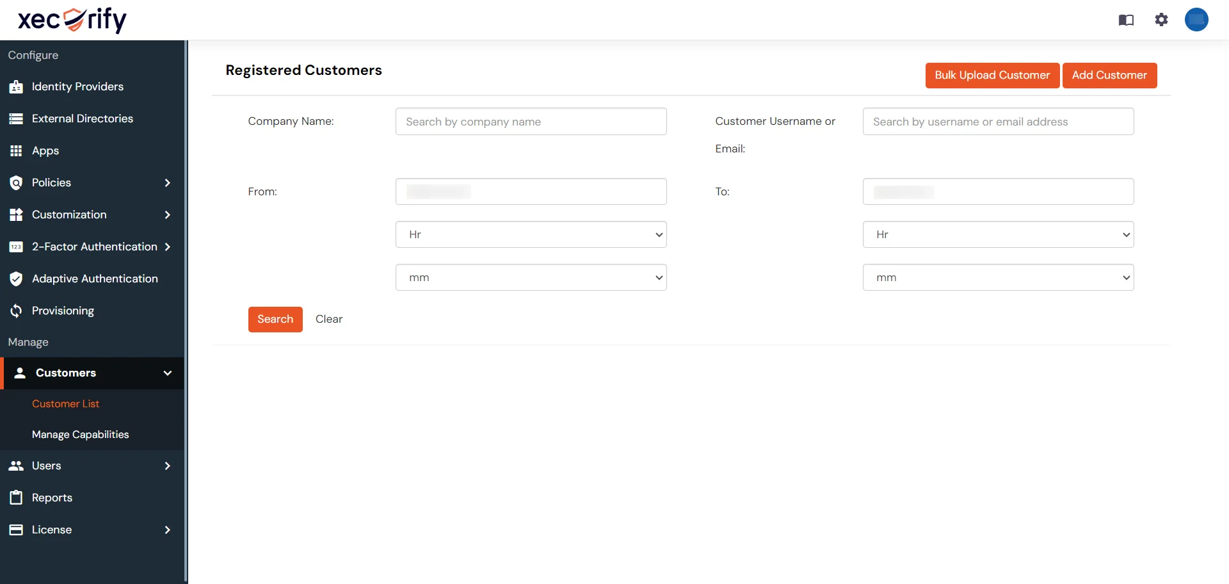This screenshot has width=1229, height=584.
Task: Click the settings gear in header
Action: pyautogui.click(x=1161, y=20)
